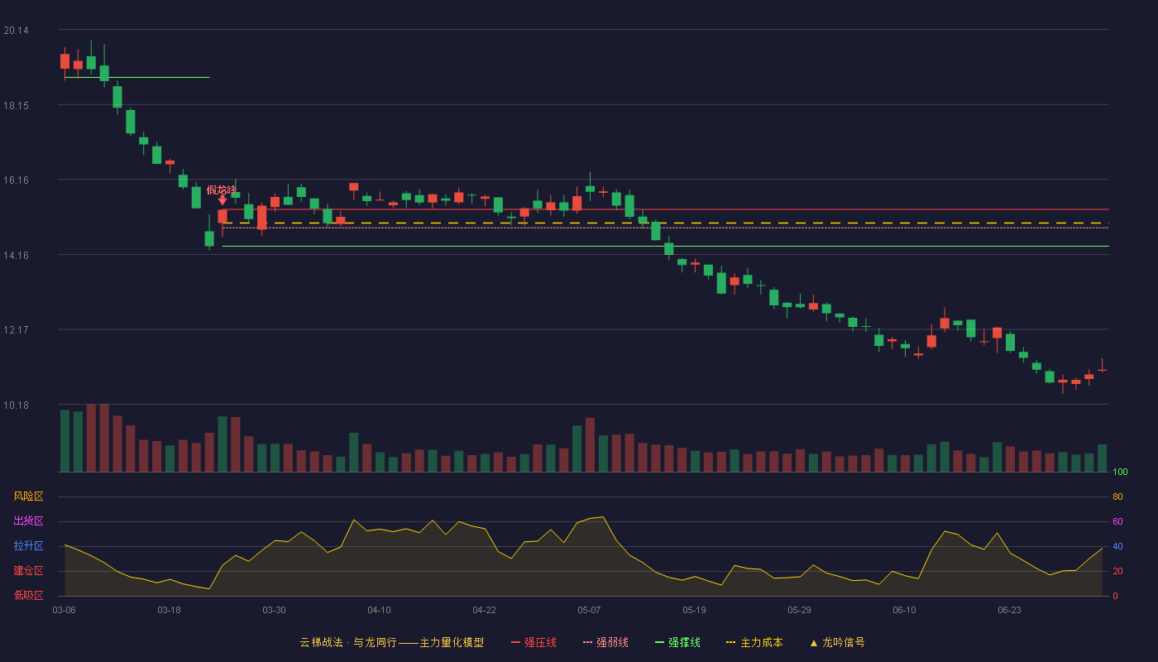Click the magenta 60 indicator scale value
This screenshot has width=1158, height=662.
point(1117,521)
